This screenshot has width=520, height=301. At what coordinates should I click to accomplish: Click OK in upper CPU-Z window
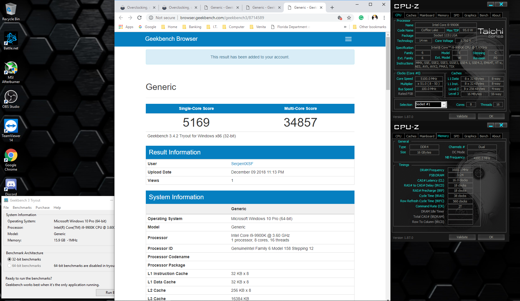[491, 116]
